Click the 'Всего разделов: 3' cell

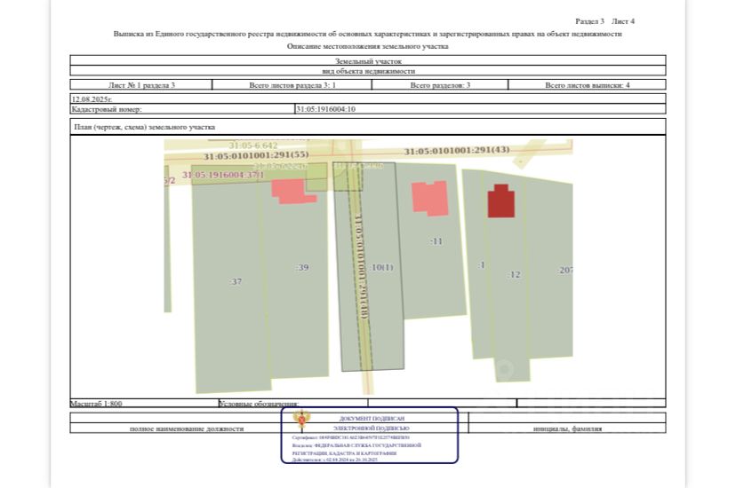(x=440, y=85)
